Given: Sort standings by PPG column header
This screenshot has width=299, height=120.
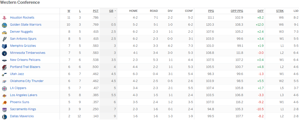Looking at the screenshot, I should pos(211,11).
